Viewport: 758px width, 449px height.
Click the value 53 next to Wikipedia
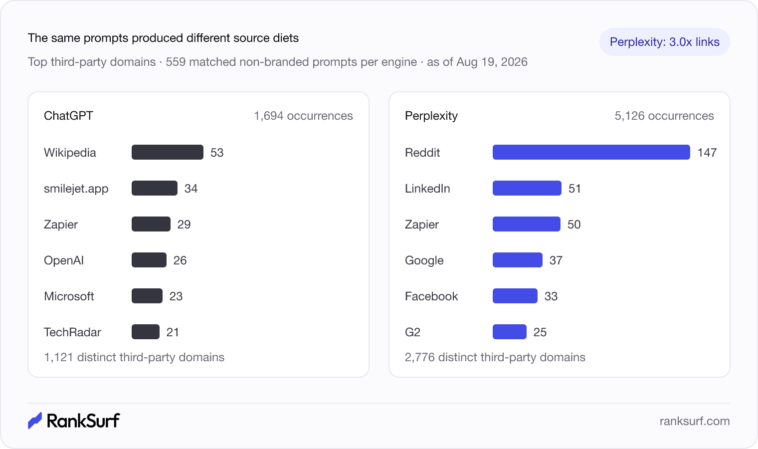point(217,153)
